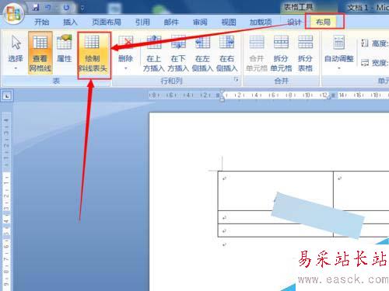
Task: Insert column with 在左侧插入
Action: (x=202, y=53)
